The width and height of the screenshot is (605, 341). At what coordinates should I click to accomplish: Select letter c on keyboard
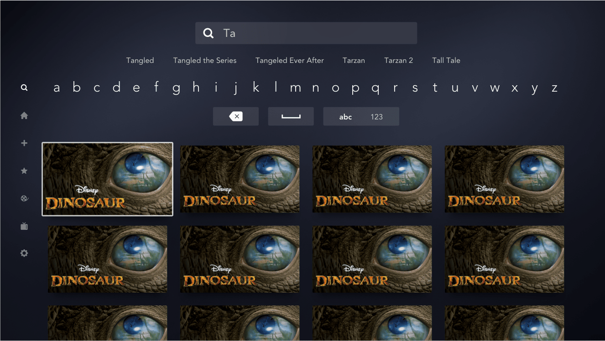[x=97, y=88]
